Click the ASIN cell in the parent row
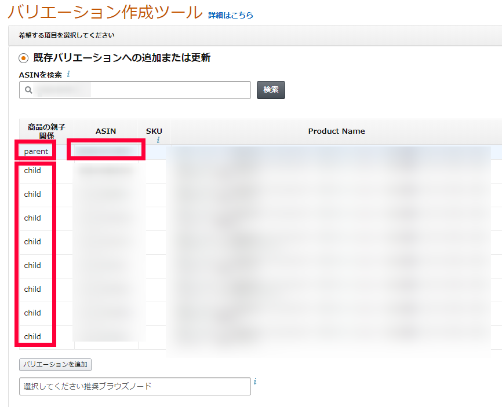 click(106, 151)
